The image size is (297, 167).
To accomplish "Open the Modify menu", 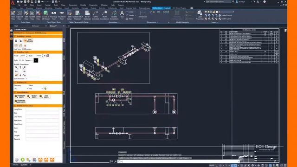I will point(83,5).
